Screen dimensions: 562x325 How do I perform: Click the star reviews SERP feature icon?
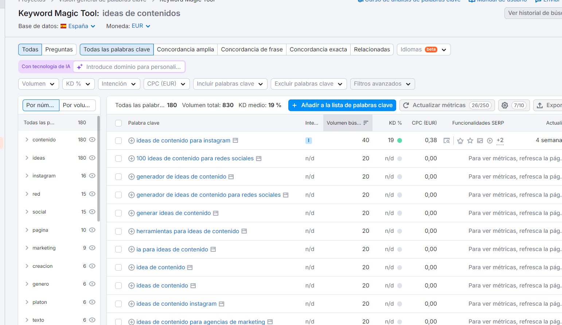(x=470, y=141)
